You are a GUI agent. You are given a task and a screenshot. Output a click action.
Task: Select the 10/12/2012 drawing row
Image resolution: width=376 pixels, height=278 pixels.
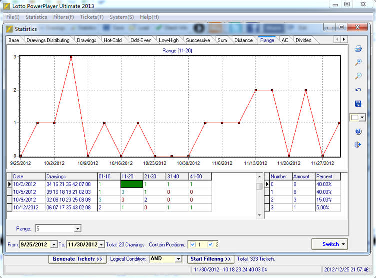coord(109,207)
